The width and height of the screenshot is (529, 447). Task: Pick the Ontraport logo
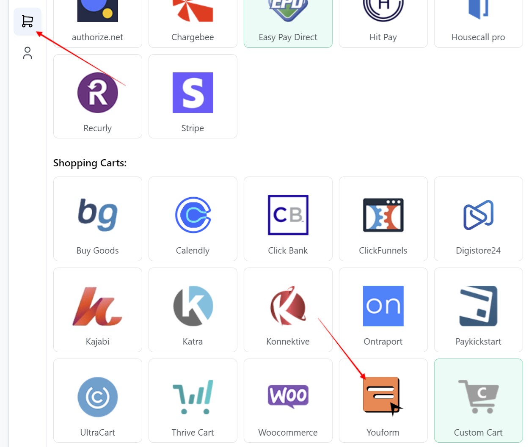(x=383, y=306)
